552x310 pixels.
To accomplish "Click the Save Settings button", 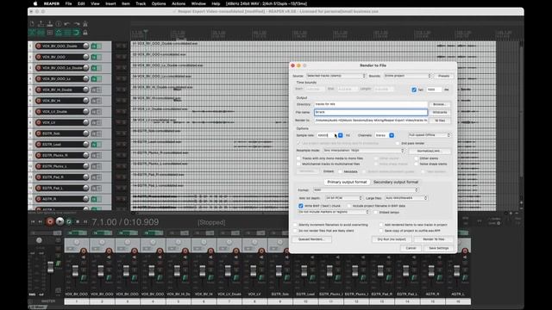I will tap(439, 248).
